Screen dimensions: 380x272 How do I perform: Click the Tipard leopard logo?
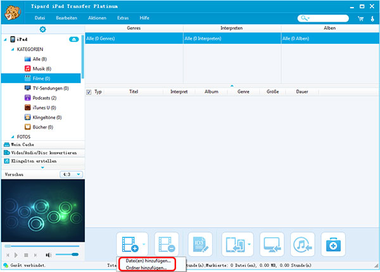(13, 13)
